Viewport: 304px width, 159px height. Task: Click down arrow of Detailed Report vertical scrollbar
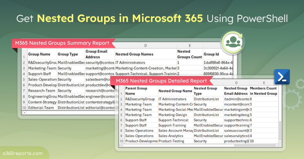click(280, 141)
